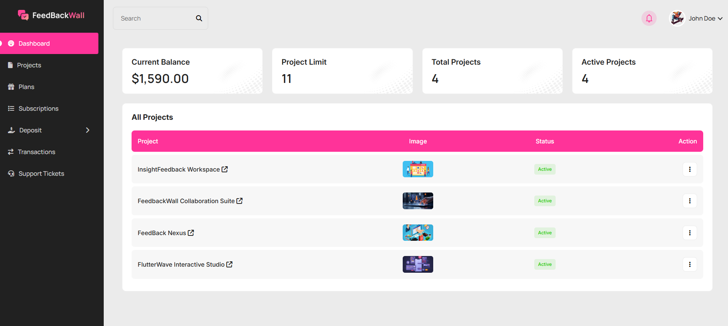Go to Projects in the sidebar
728x326 pixels.
pyautogui.click(x=29, y=65)
